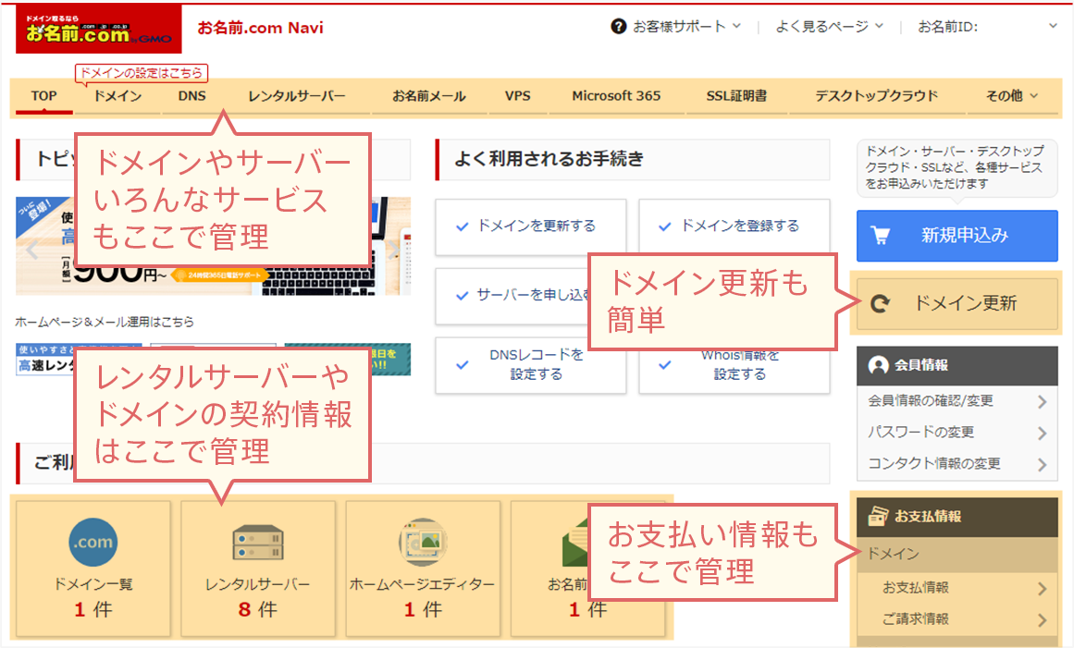The image size is (1074, 648).
Task: Click the chevron next to 会員情報の確認/変更
Action: [x=1042, y=402]
